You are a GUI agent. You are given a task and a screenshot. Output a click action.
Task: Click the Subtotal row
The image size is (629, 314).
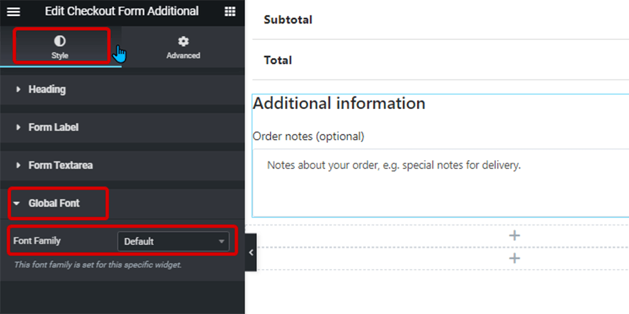pyautogui.click(x=288, y=20)
